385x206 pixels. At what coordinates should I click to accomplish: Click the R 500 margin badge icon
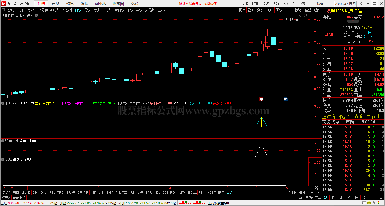tap(329, 11)
